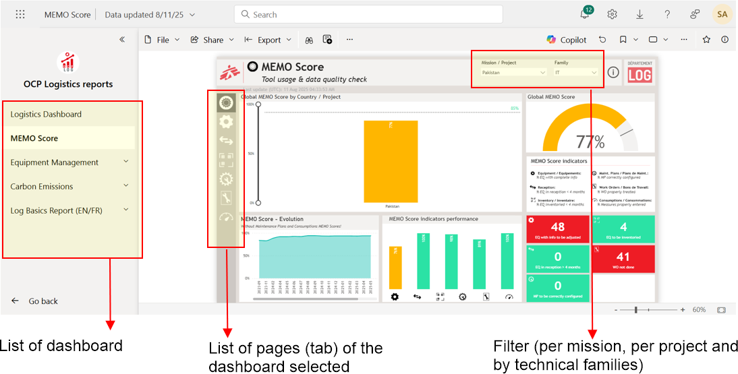The height and width of the screenshot is (374, 738).
Task: Open the Family filter dropdown
Action: coord(575,72)
